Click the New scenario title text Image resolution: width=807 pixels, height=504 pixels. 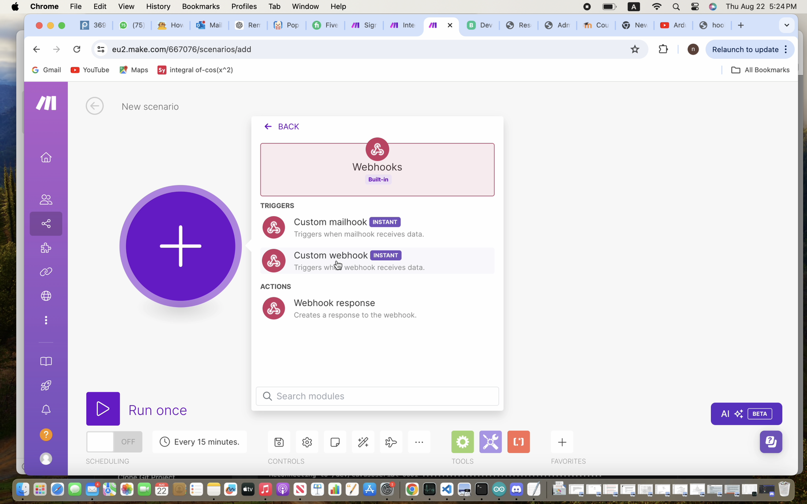[x=150, y=107]
